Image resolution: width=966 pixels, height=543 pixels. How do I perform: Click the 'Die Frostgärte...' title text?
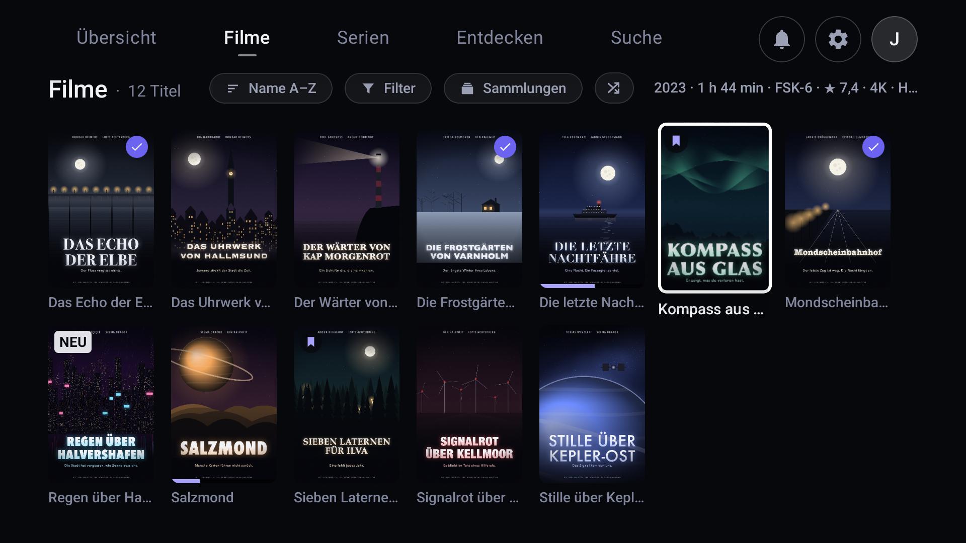[465, 303]
